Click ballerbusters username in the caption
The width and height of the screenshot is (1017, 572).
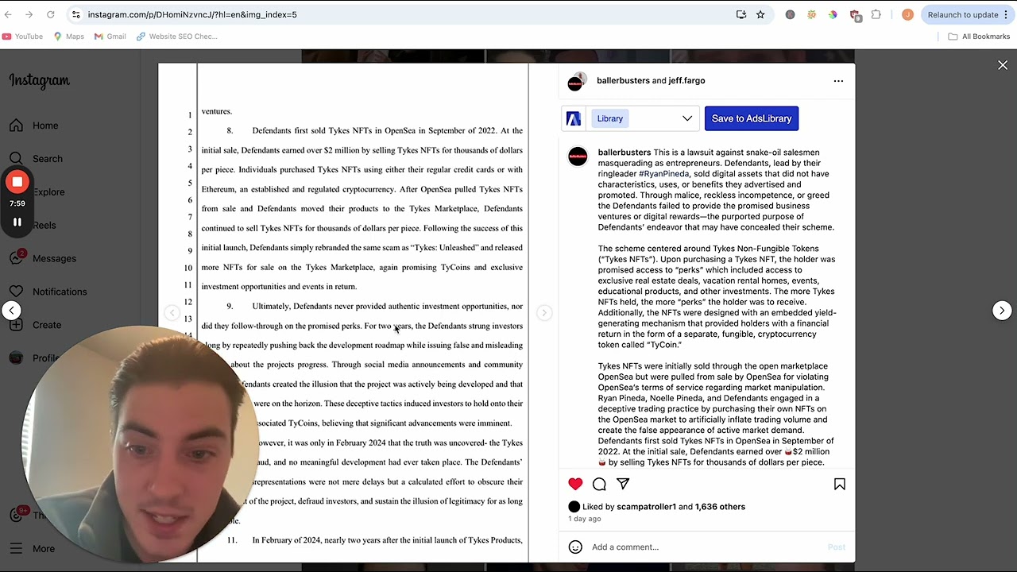click(x=625, y=153)
